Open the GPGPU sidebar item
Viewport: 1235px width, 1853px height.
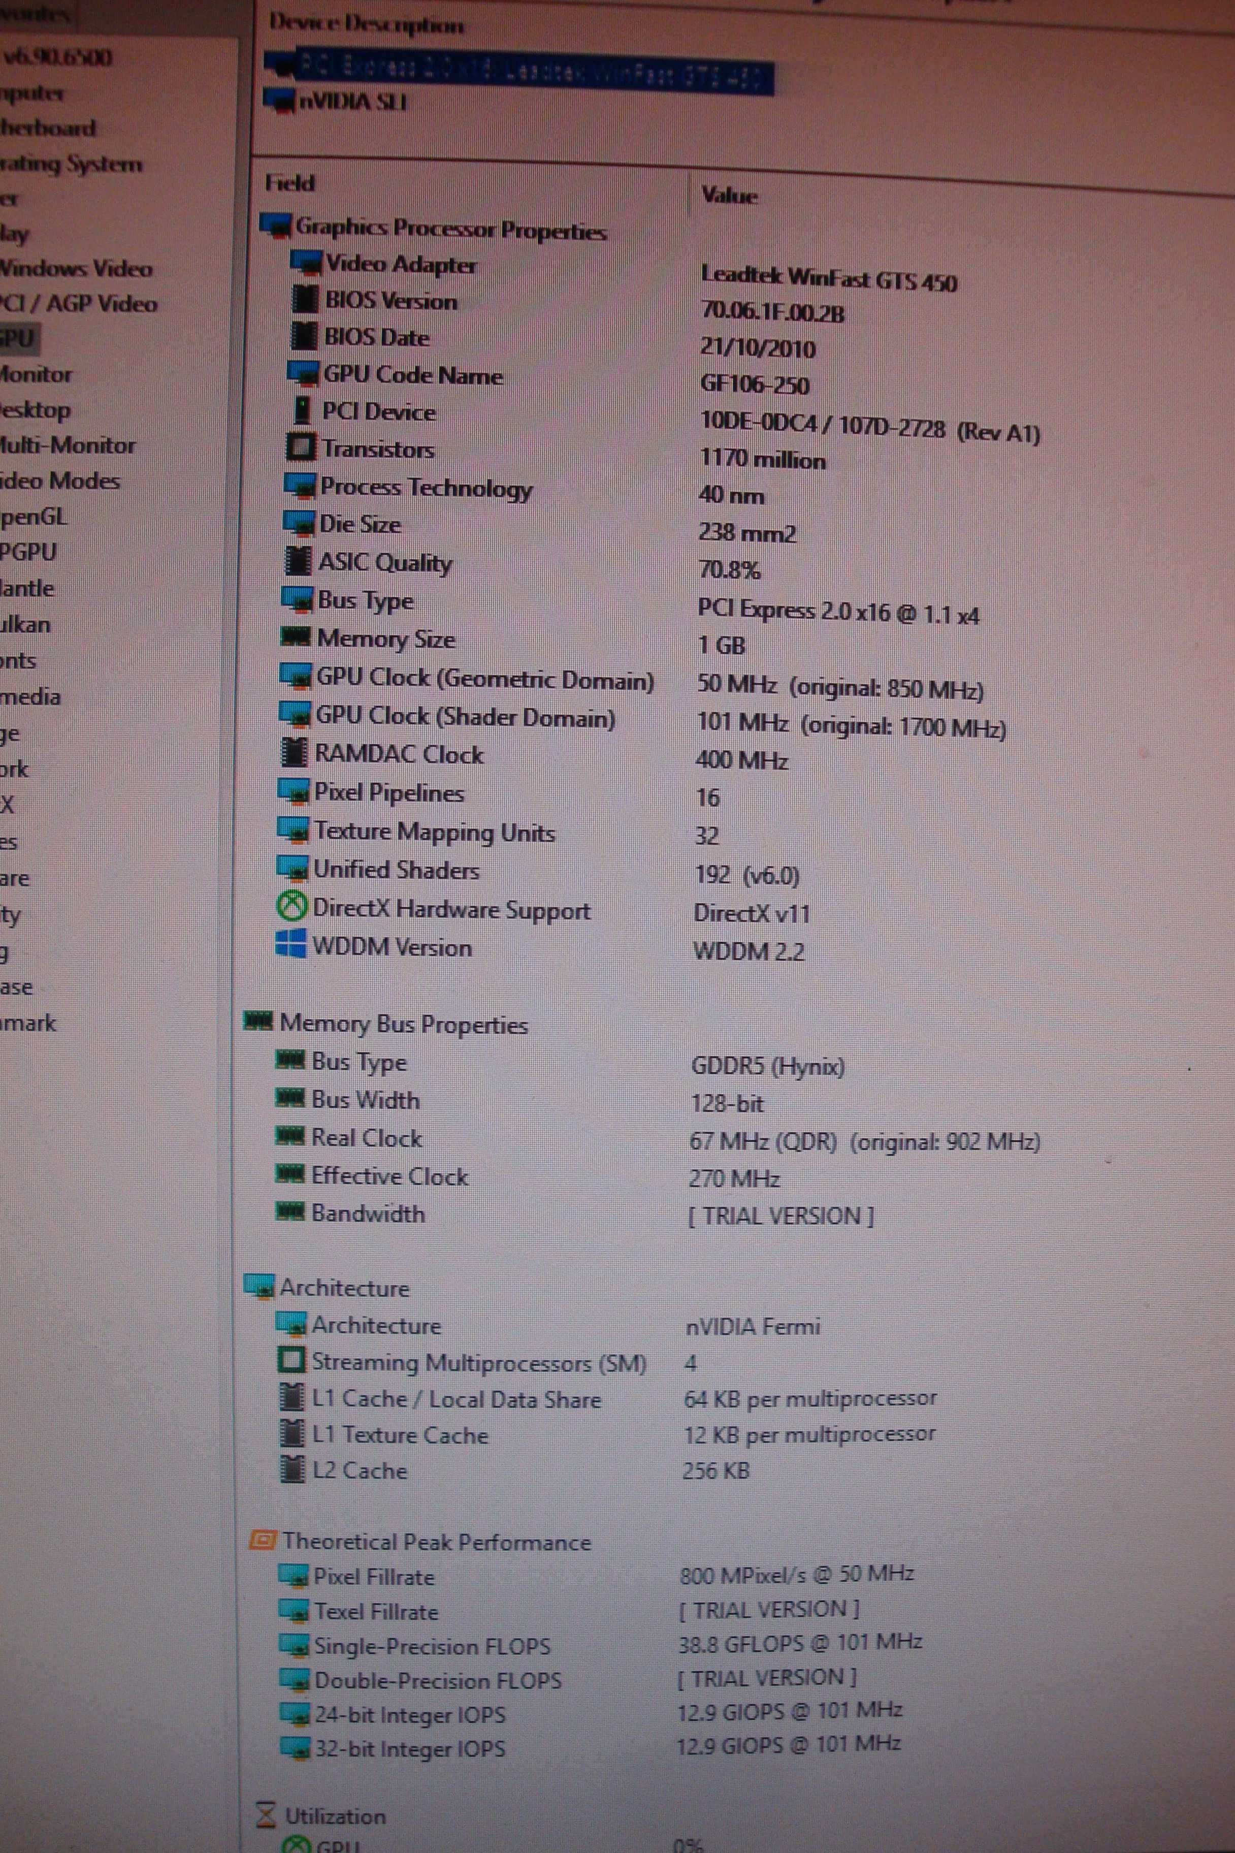click(x=28, y=552)
